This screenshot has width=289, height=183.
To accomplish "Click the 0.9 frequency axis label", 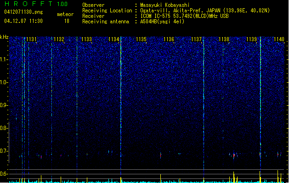I will coord(4,105).
